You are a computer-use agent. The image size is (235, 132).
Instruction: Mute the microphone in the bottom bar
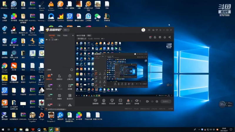coord(128,101)
